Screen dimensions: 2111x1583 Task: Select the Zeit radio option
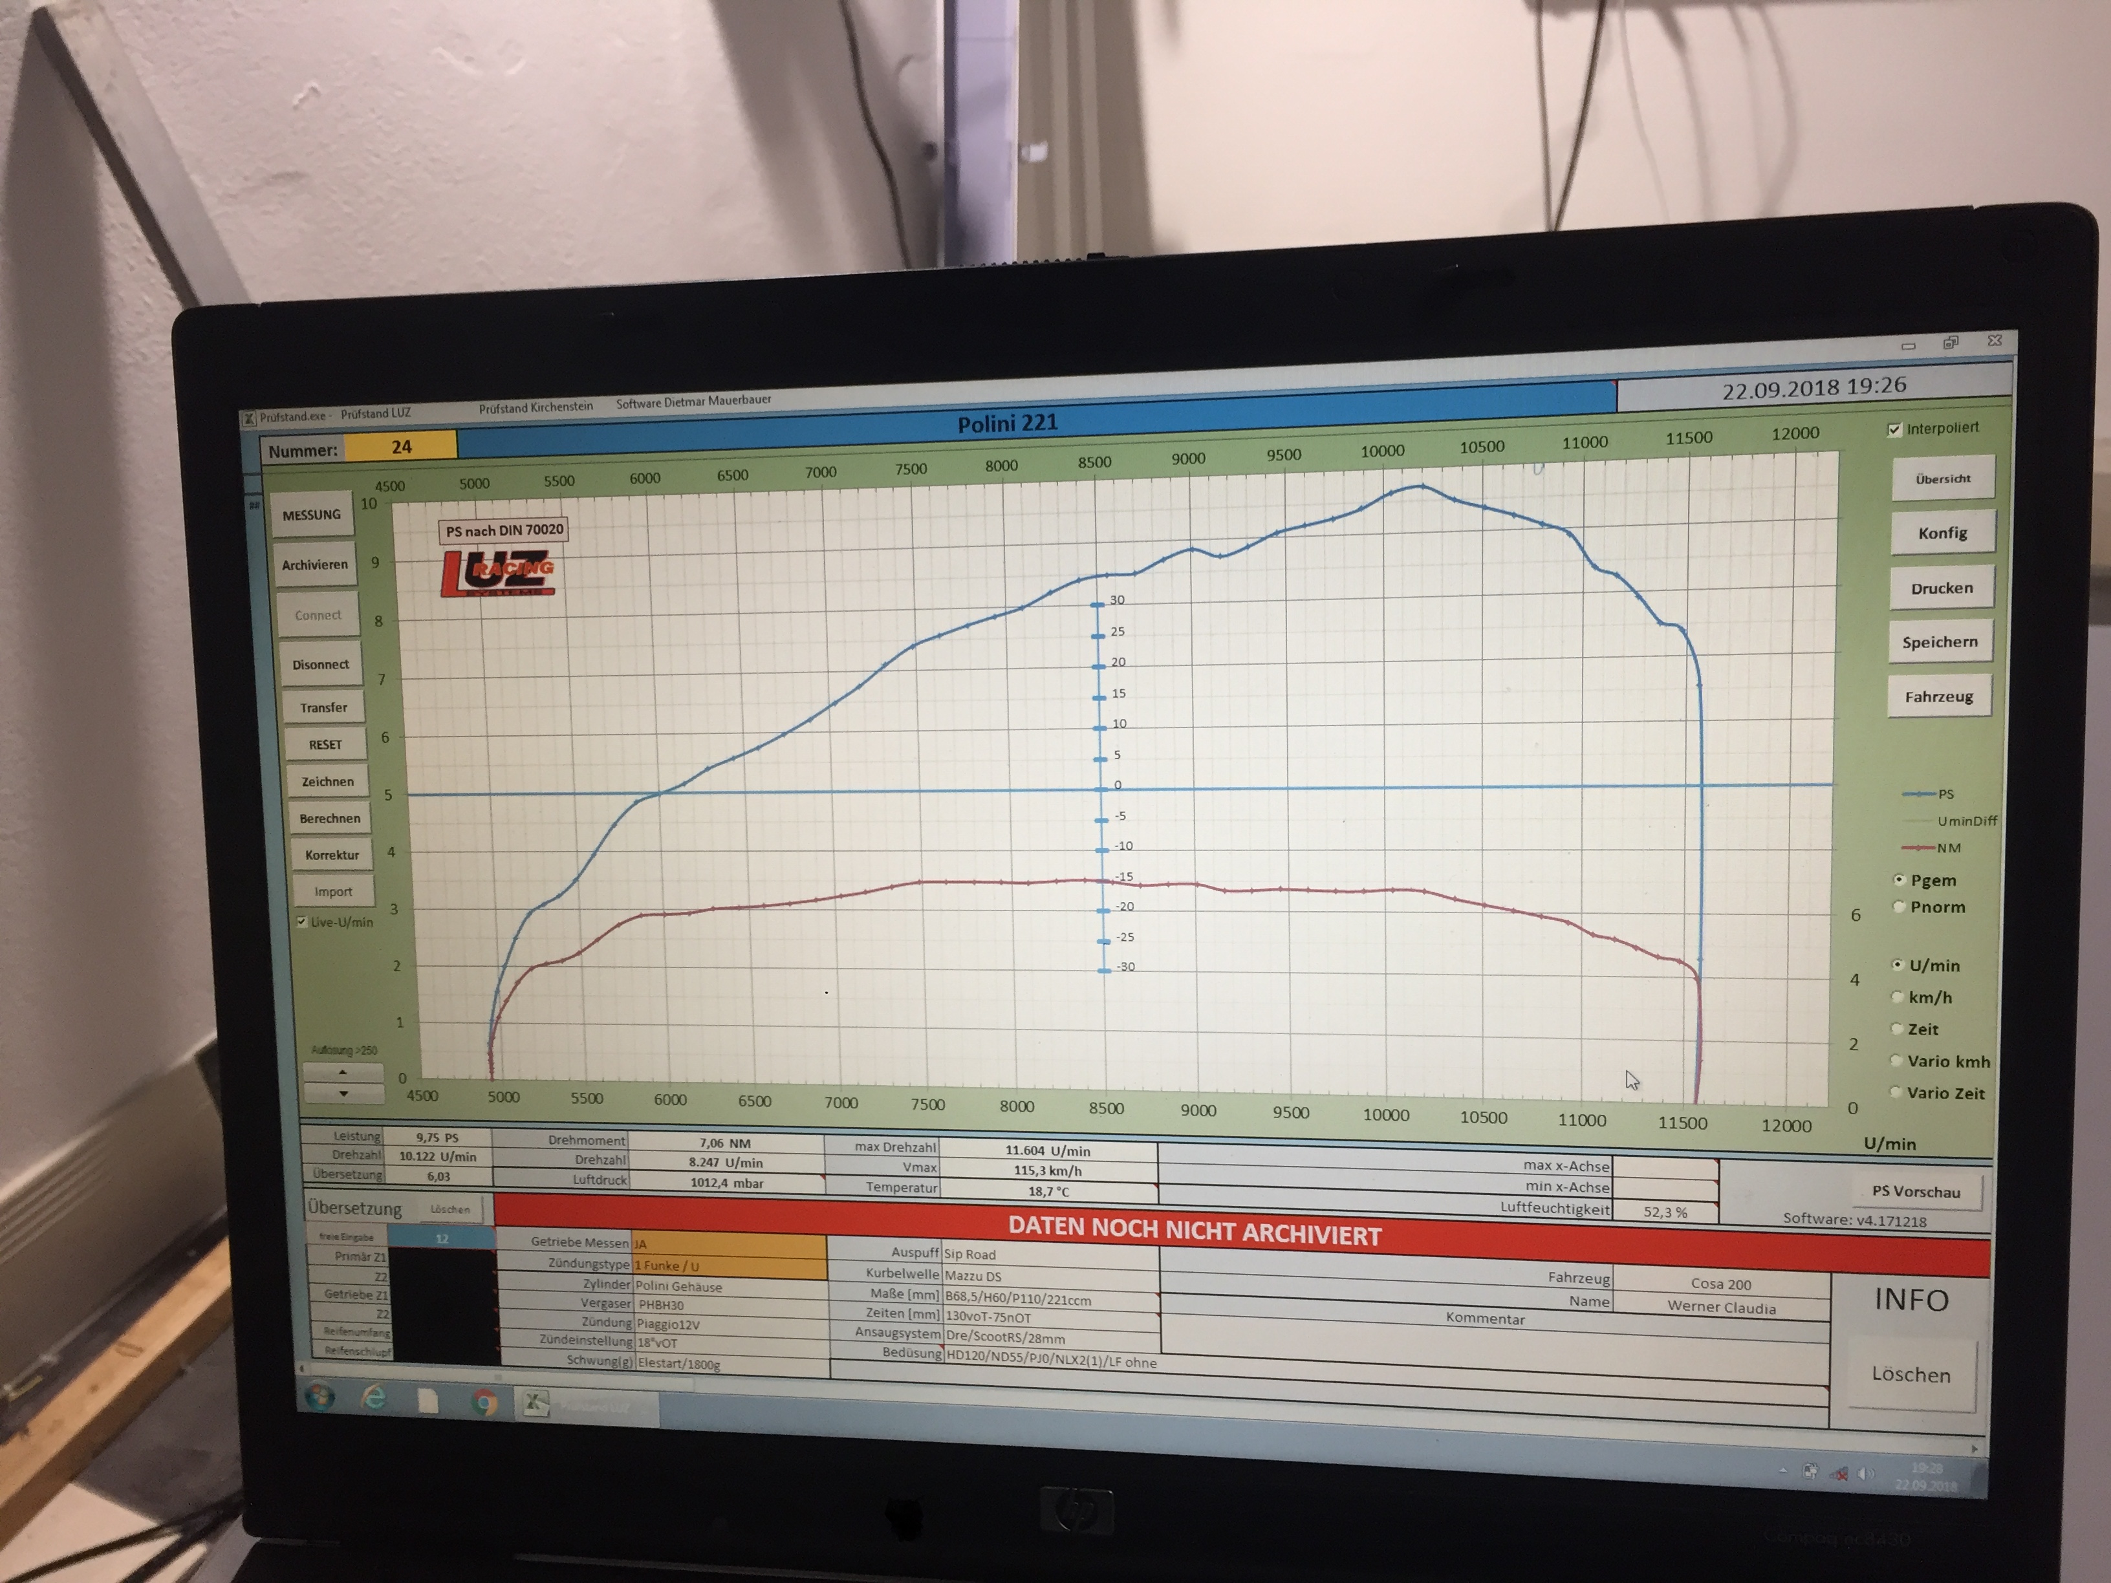1897,1029
